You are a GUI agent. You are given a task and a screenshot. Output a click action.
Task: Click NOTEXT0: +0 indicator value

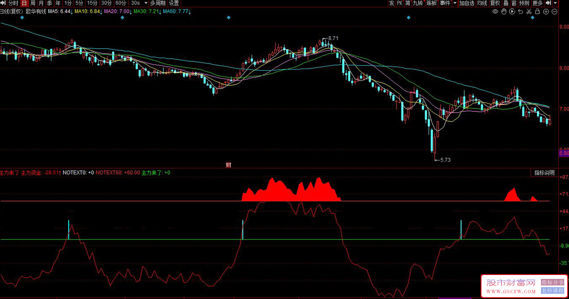tap(78, 173)
